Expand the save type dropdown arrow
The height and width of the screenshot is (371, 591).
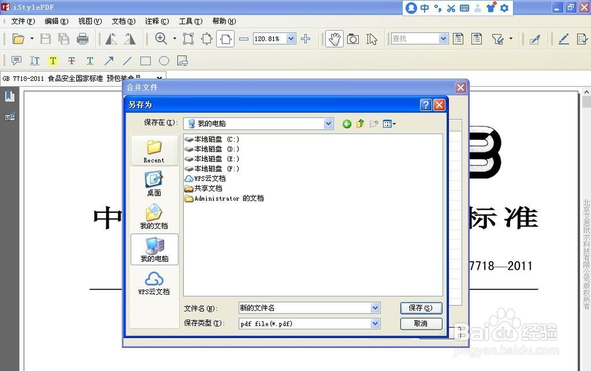[375, 324]
